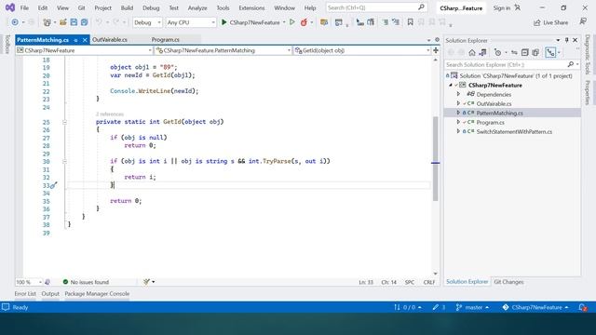This screenshot has width=596, height=335.
Task: Click the notifications bell in status bar
Action: click(582, 307)
